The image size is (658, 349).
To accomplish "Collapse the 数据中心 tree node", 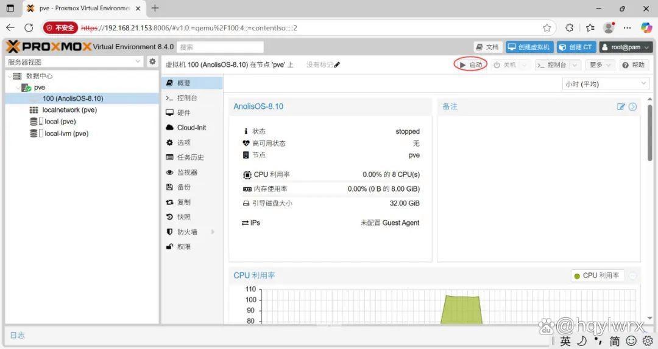I will [10, 76].
